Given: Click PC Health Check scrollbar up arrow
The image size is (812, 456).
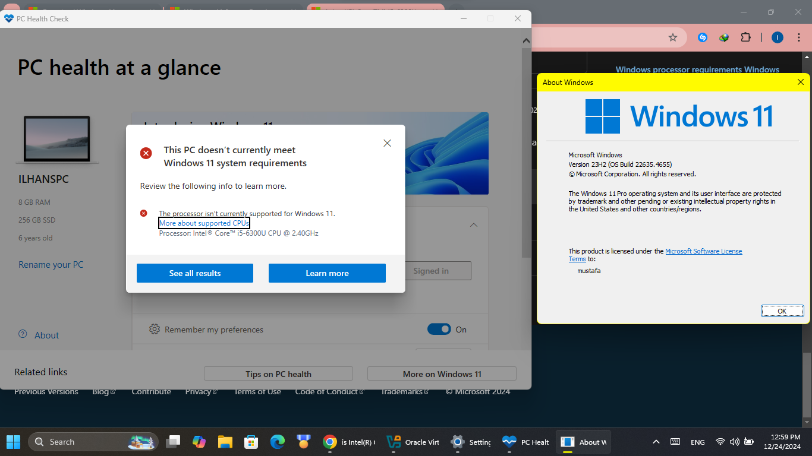Looking at the screenshot, I should pos(526,40).
